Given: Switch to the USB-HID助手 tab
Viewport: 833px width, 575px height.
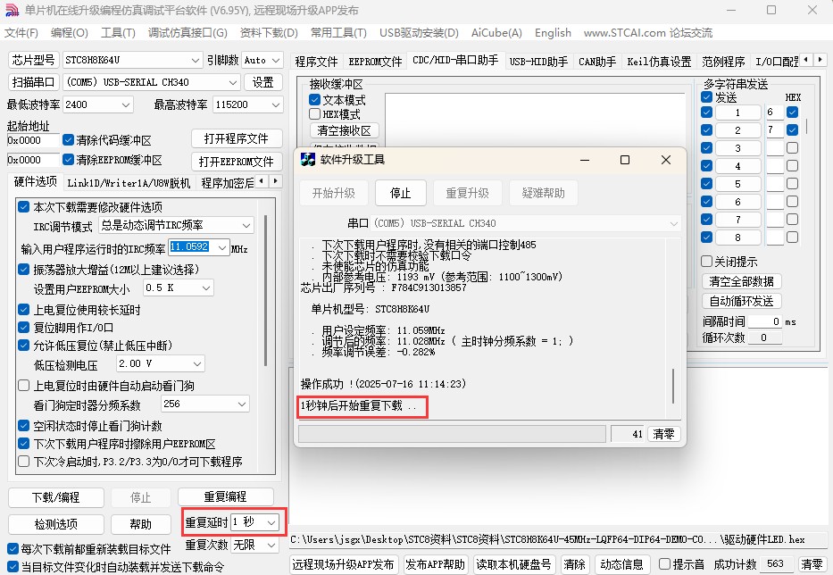Looking at the screenshot, I should tap(538, 62).
